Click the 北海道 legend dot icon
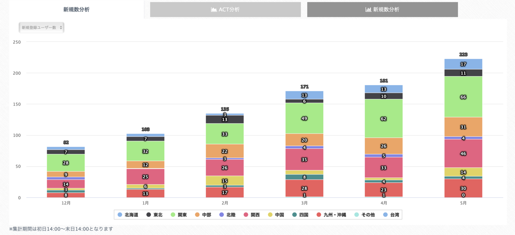Image resolution: width=515 pixels, height=235 pixels. [x=120, y=215]
